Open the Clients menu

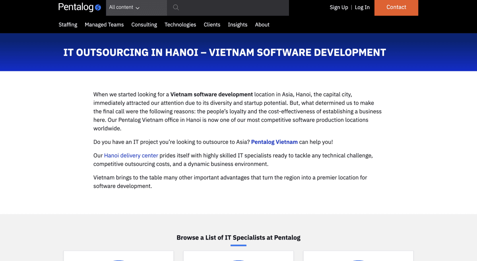[x=212, y=25]
